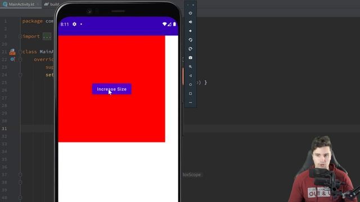Viewport: 360px width, 202px height.
Task: Click the cellular signal icon in the phone status bar
Action: (169, 24)
